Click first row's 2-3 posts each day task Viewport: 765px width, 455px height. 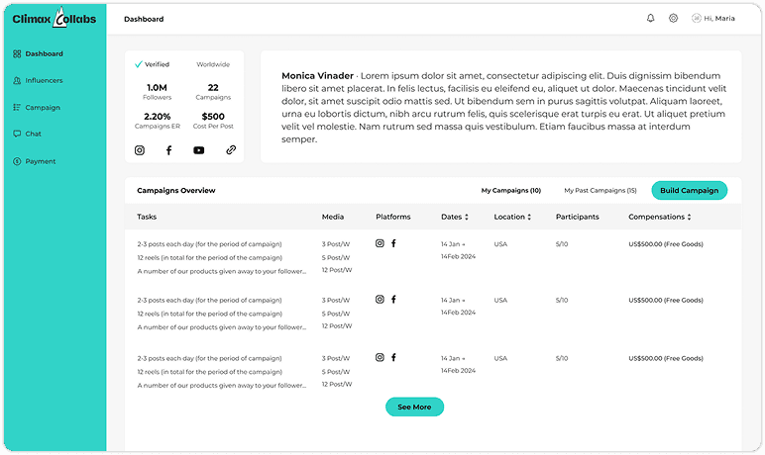click(x=209, y=244)
